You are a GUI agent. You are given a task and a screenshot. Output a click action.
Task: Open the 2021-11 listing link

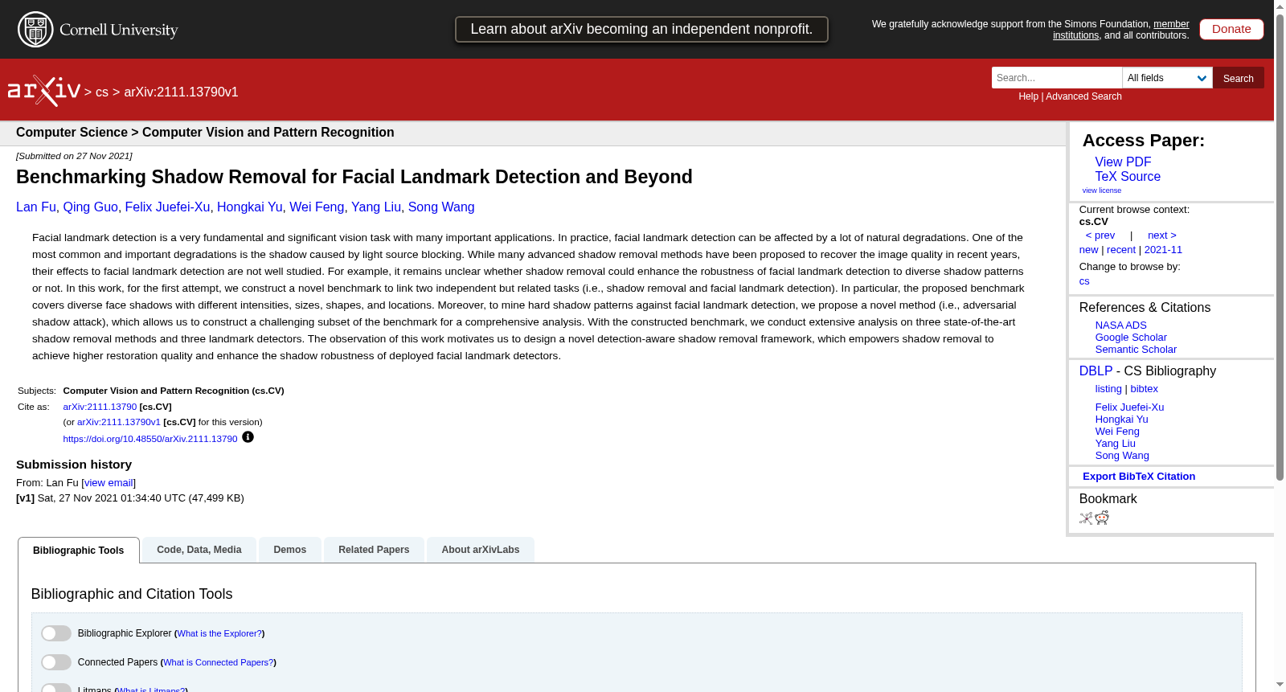point(1163,250)
